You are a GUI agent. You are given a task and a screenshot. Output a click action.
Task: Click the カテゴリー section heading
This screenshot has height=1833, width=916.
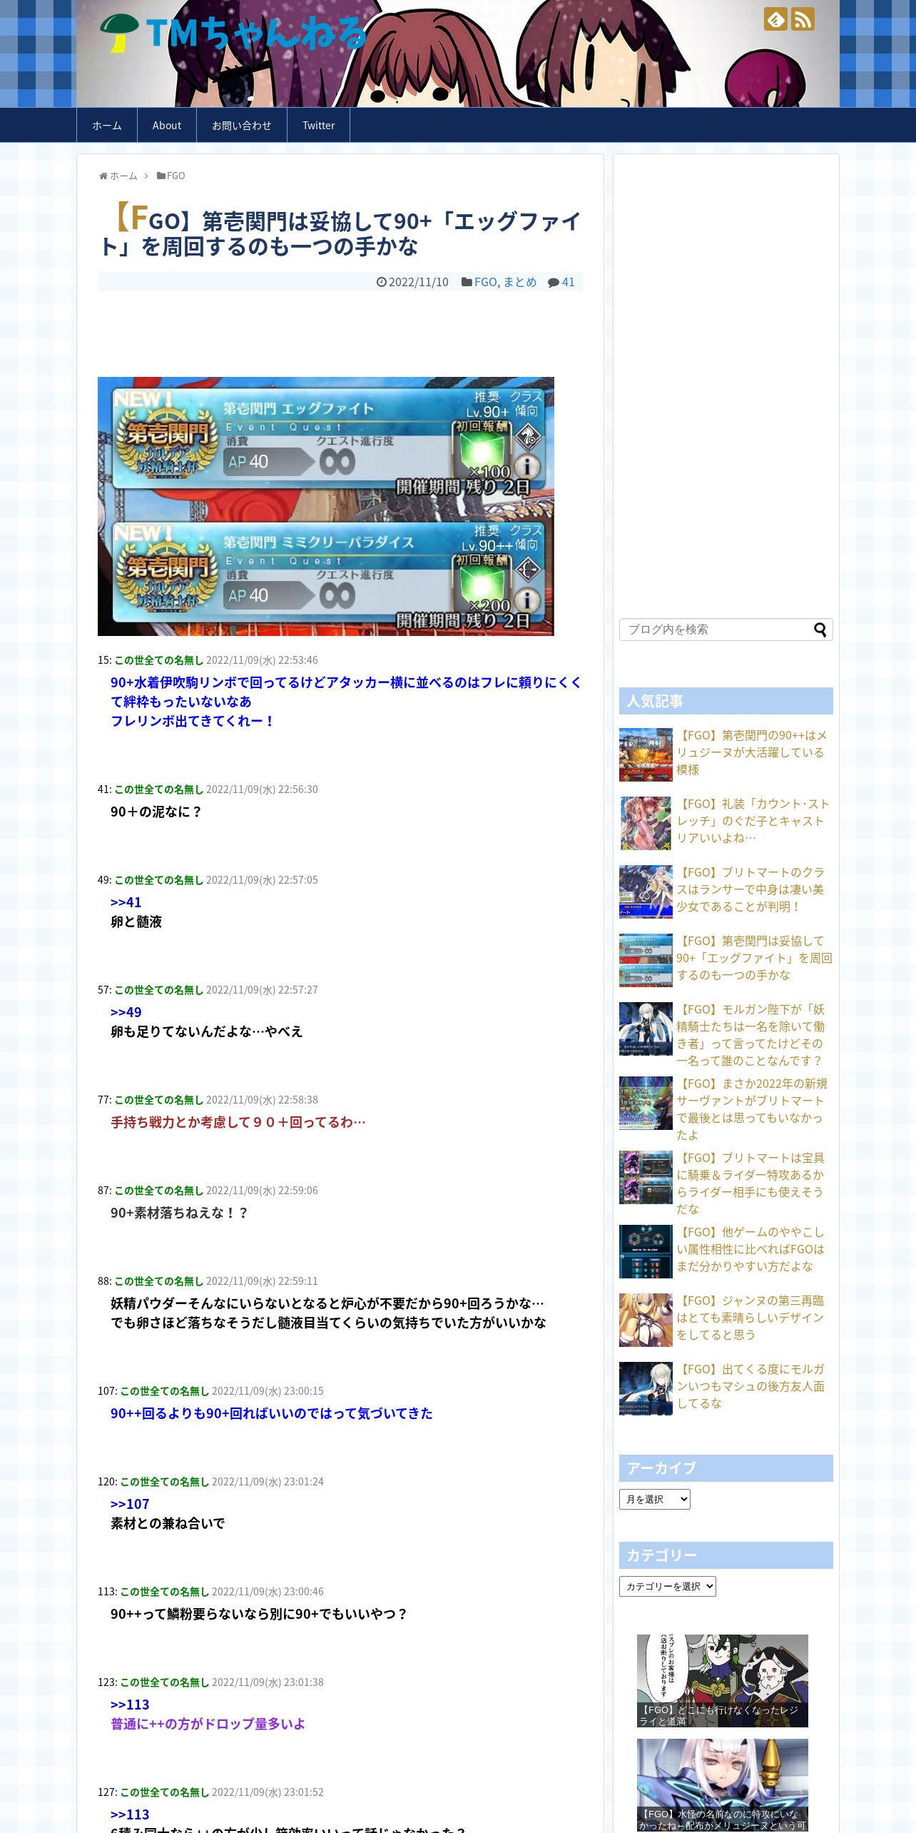coord(726,1555)
